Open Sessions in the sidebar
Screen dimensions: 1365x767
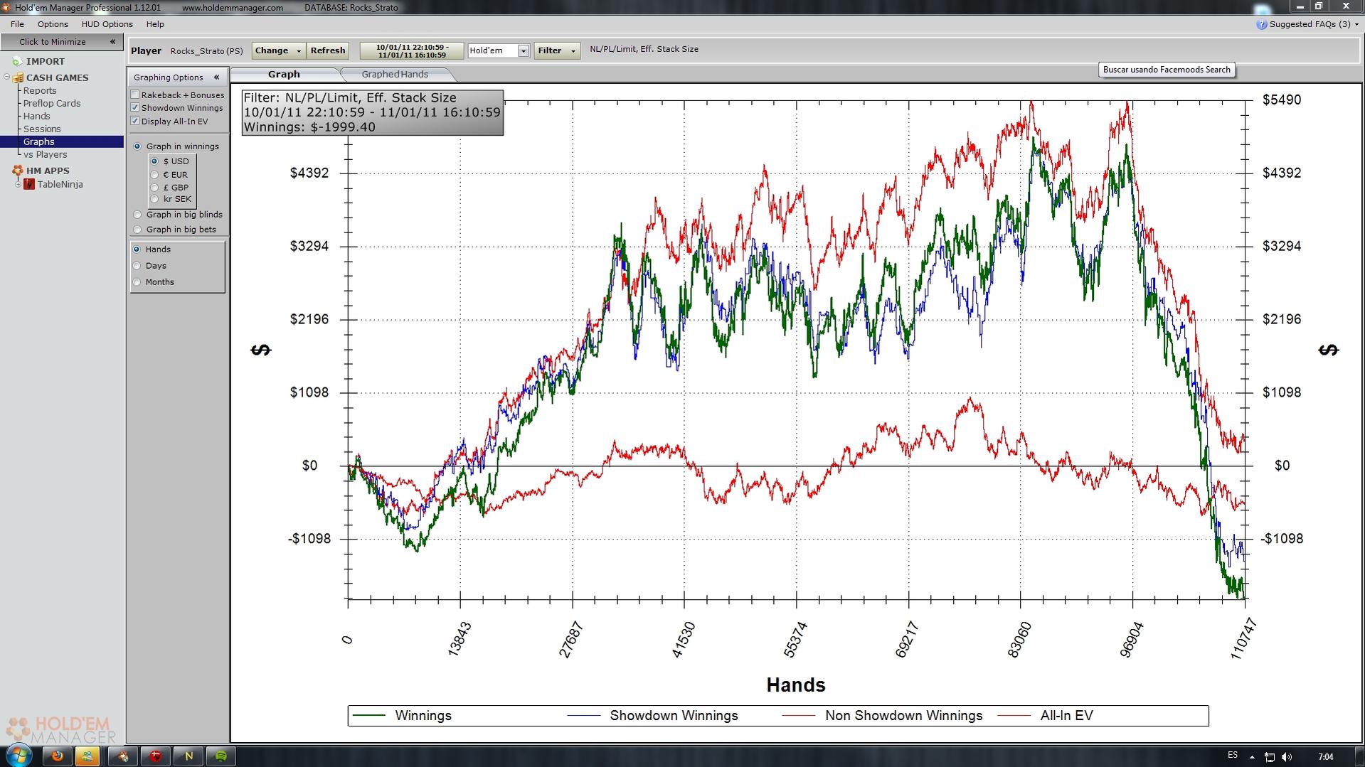(42, 129)
